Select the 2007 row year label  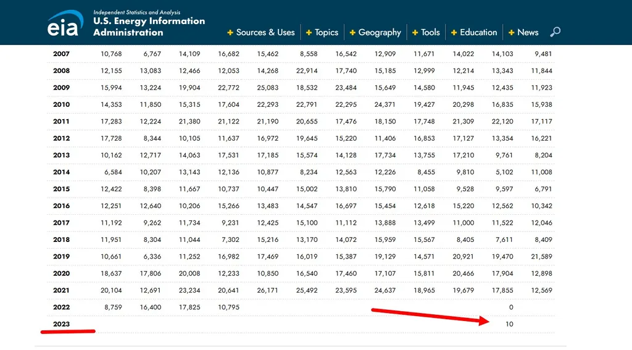click(62, 54)
